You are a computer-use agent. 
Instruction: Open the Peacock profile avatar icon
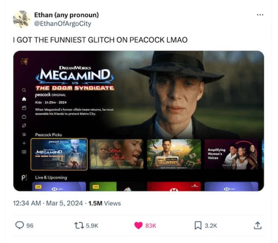24,62
